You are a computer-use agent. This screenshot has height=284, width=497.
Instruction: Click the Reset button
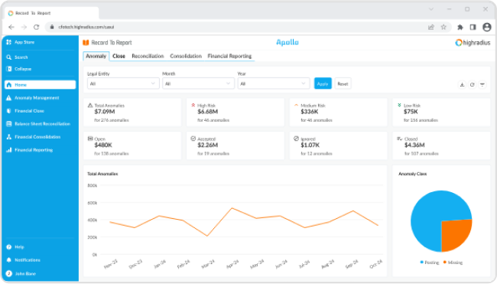point(343,83)
